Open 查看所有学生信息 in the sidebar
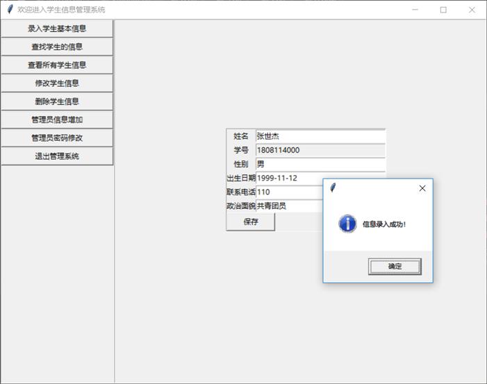This screenshot has height=384, width=487. [57, 65]
